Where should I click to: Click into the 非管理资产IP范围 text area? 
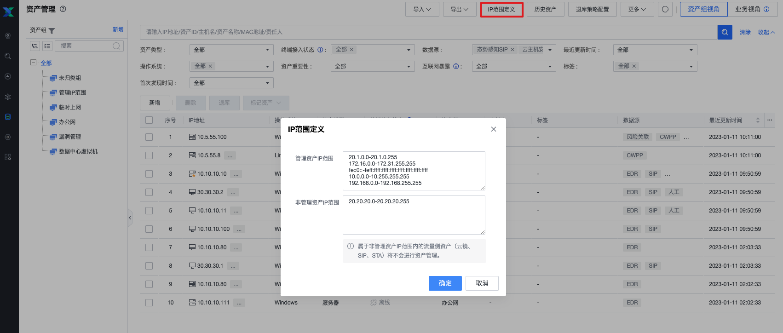pyautogui.click(x=414, y=215)
